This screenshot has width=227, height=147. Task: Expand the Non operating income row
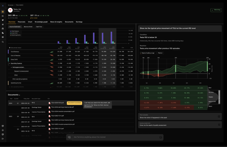(x=10, y=87)
